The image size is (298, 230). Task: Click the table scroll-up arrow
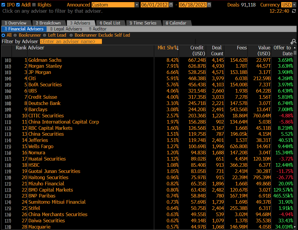[x=295, y=48]
